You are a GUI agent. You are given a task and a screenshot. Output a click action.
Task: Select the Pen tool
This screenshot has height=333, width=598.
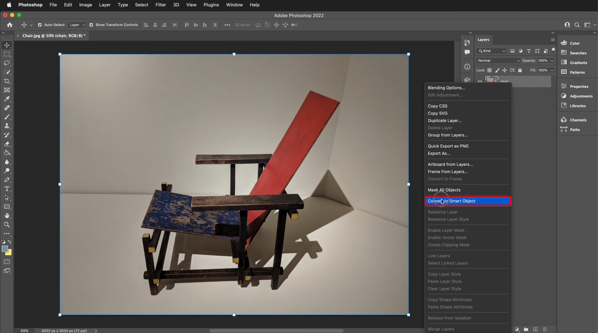coord(7,180)
